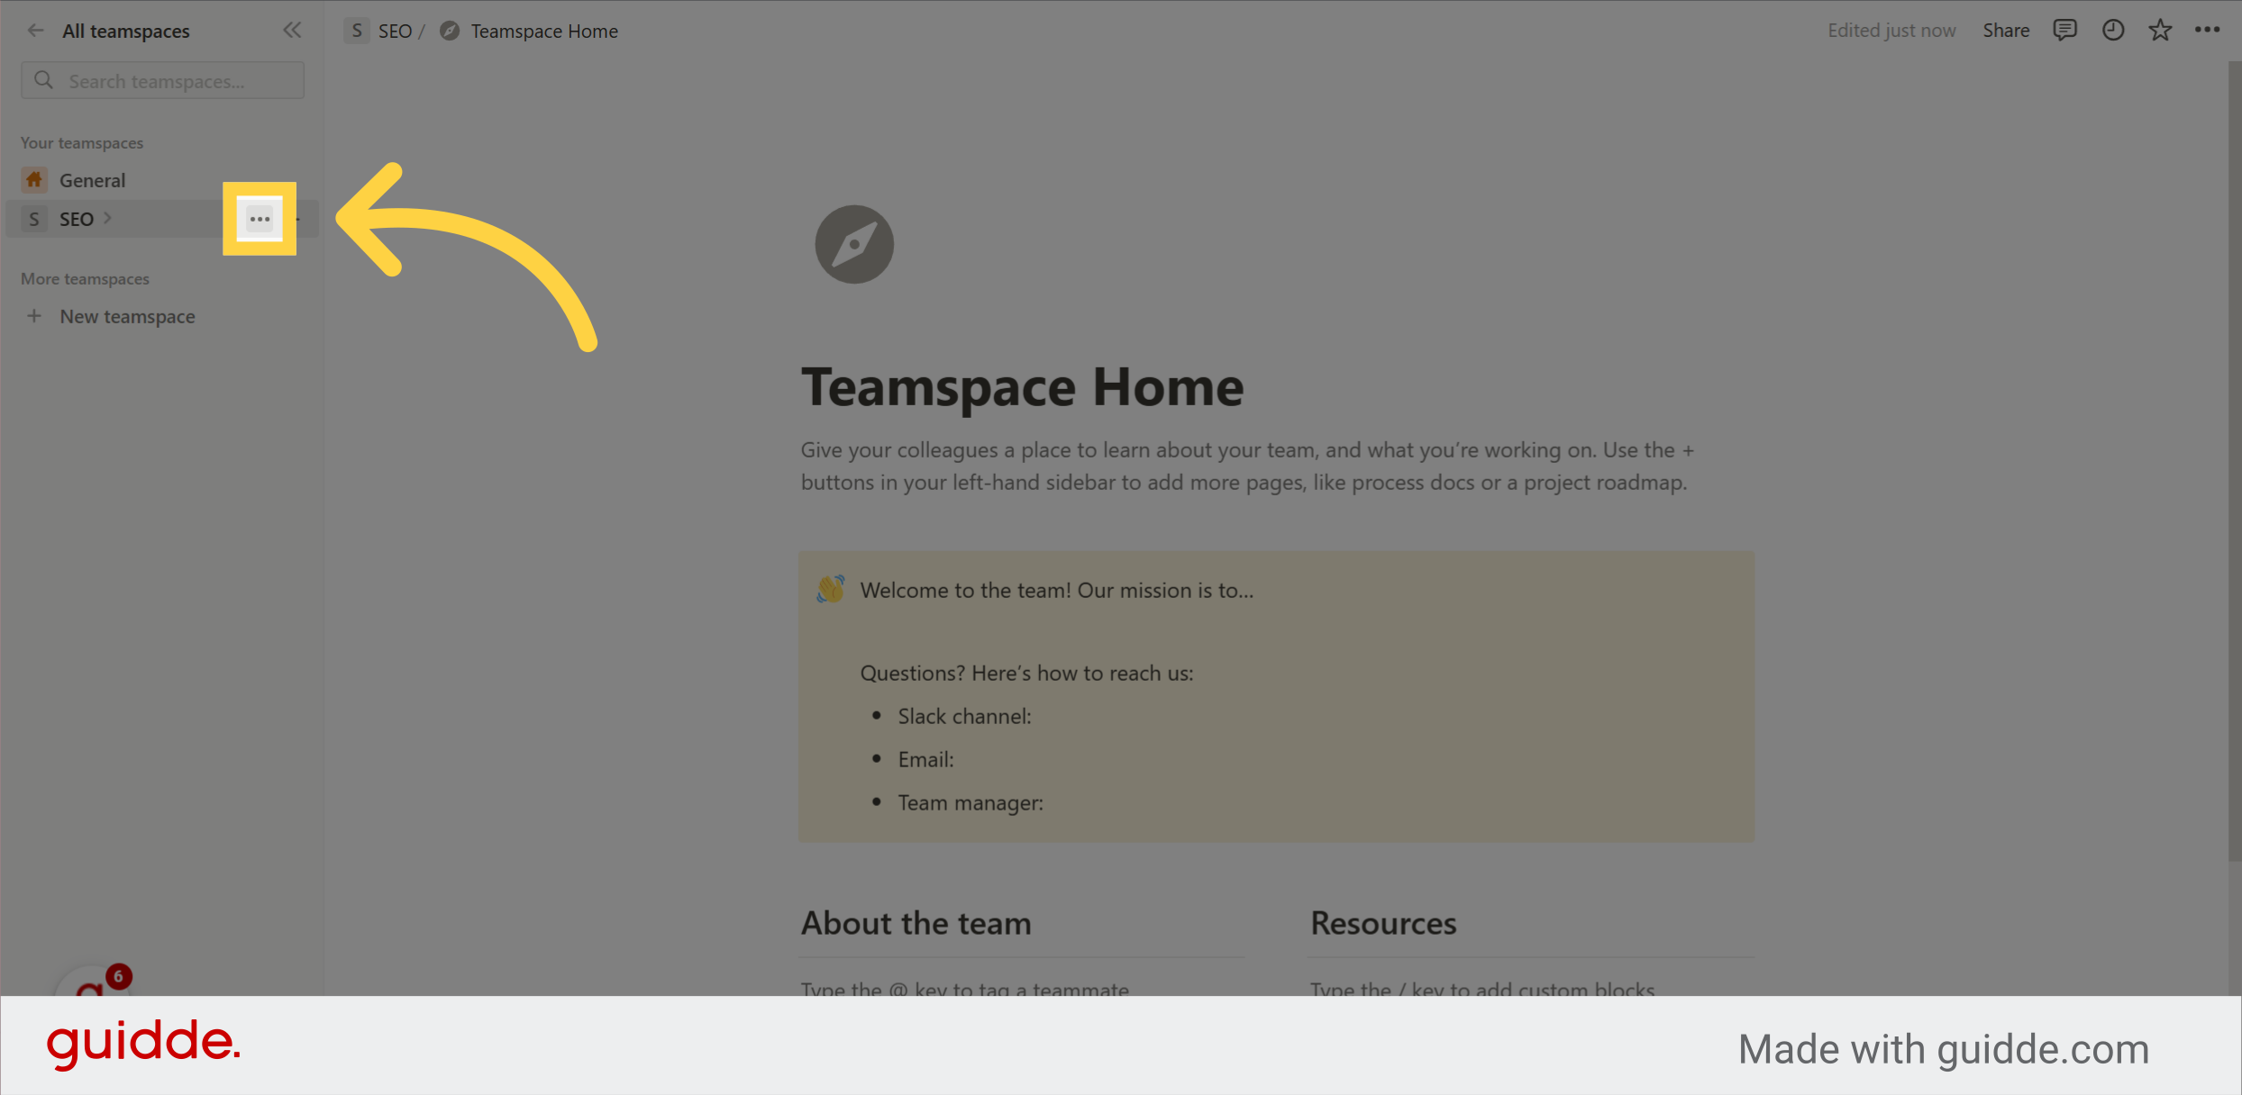Screen dimensions: 2242x1095
Task: Click the page vertical scrollbar
Action: tap(2234, 450)
